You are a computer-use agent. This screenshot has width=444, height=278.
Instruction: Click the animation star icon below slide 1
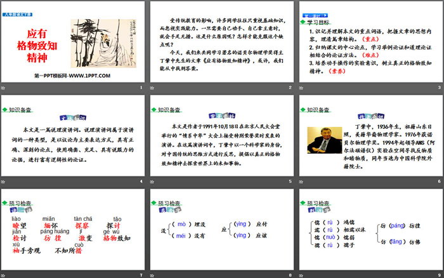tap(4, 88)
